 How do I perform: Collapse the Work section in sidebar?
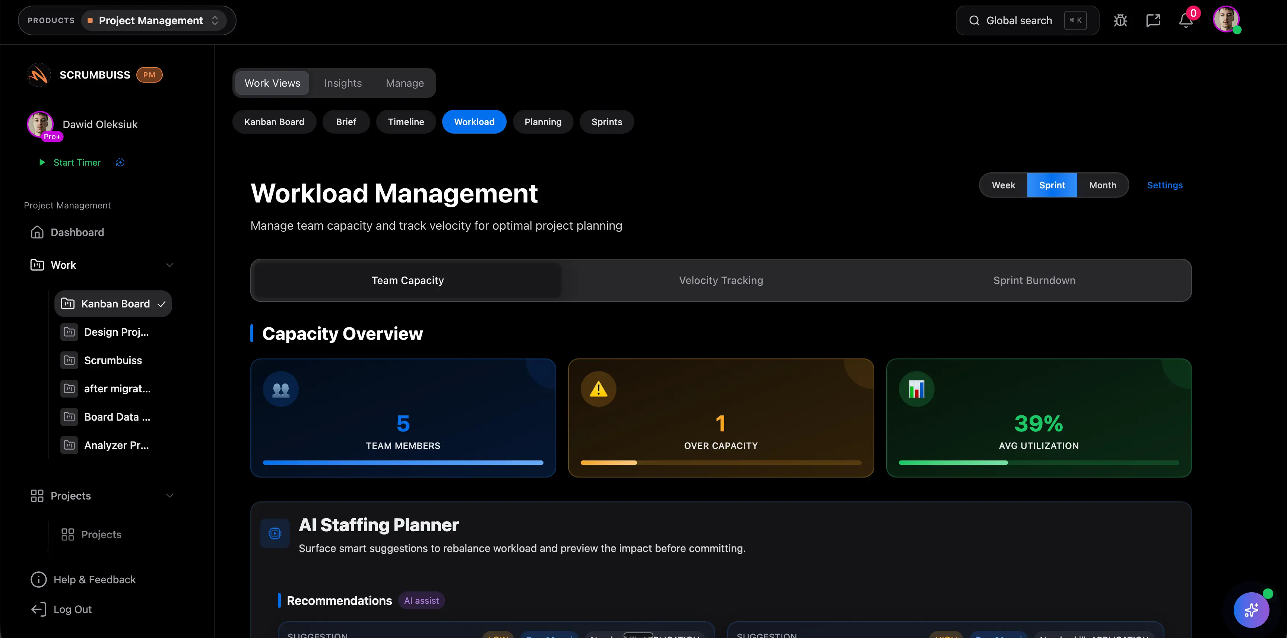[x=170, y=265]
